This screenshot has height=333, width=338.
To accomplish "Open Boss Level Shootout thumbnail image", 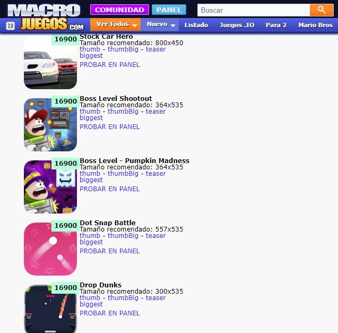I will pyautogui.click(x=50, y=125).
